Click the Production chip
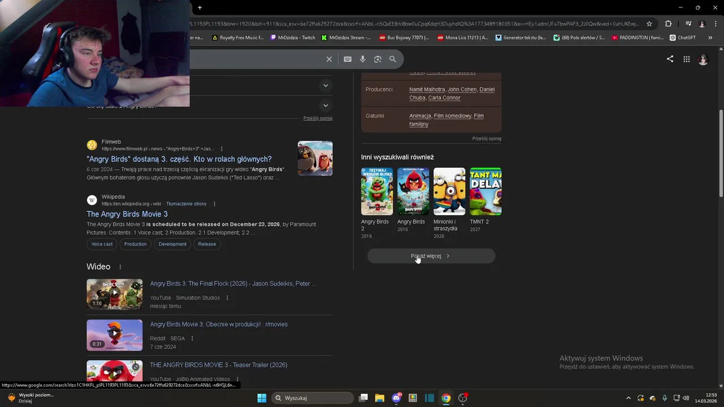Viewport: 724px width, 407px height. click(x=135, y=244)
